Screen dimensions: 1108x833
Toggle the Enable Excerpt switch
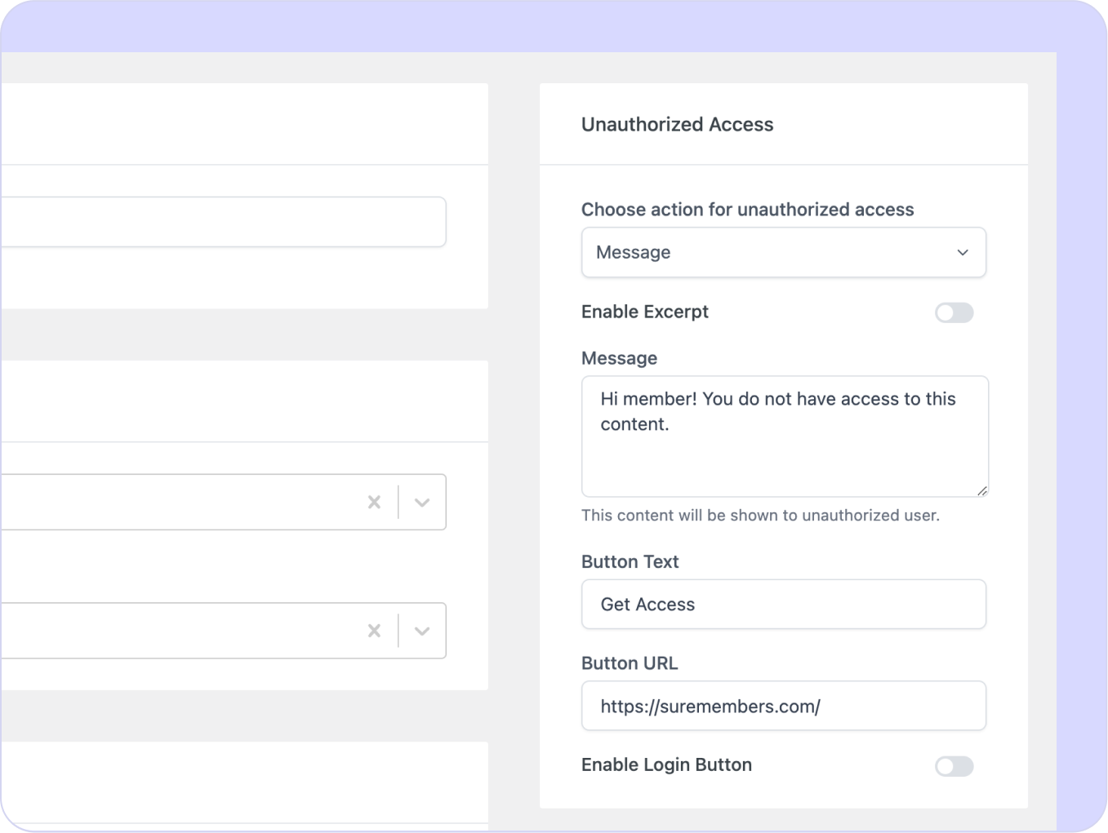click(954, 312)
